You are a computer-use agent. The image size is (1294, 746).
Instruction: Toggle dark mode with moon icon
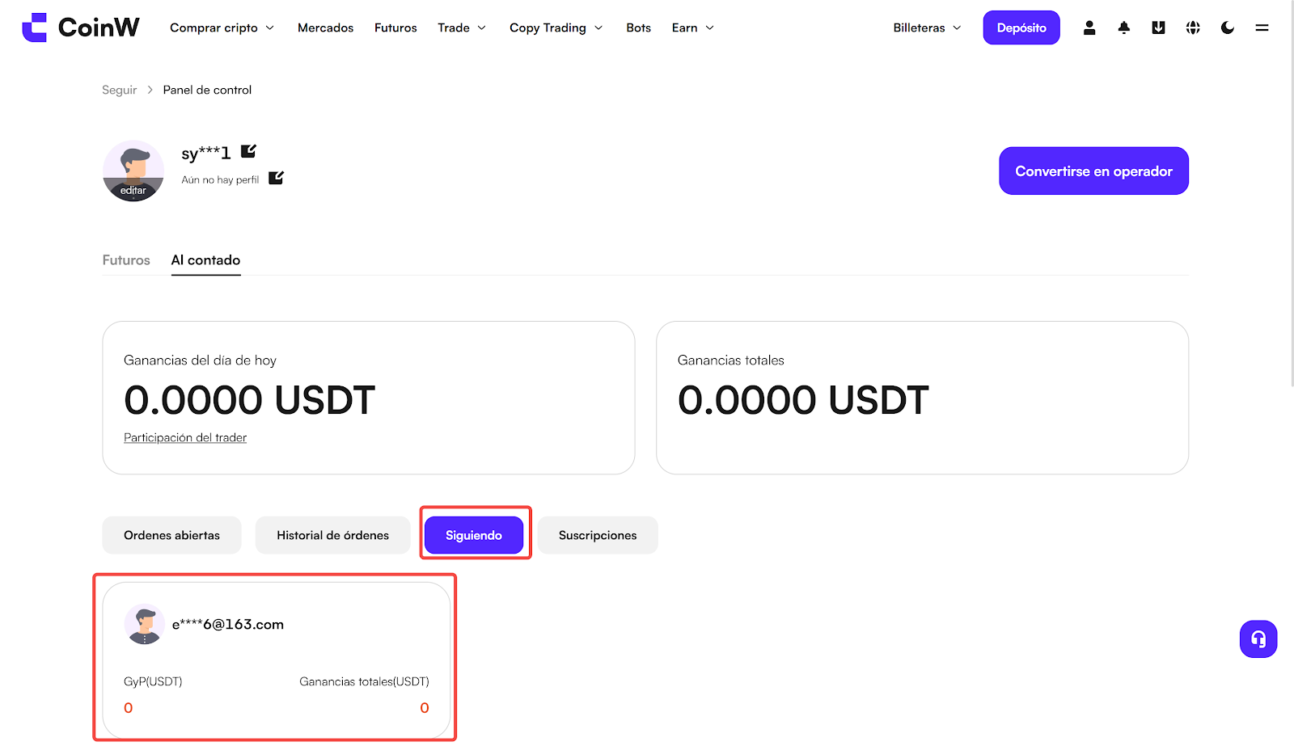coord(1228,27)
